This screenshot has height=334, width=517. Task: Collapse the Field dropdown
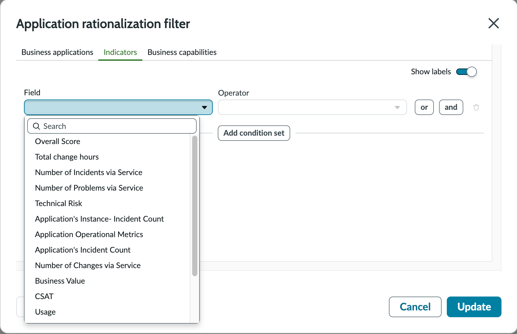point(118,107)
